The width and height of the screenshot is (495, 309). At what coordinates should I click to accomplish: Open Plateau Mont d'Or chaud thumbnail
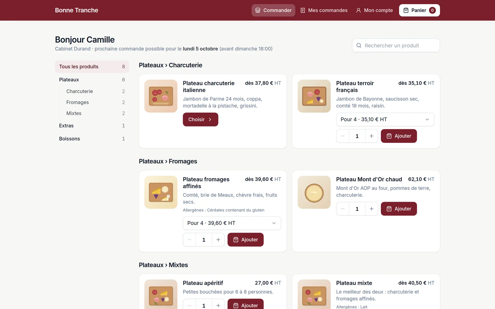(x=314, y=192)
